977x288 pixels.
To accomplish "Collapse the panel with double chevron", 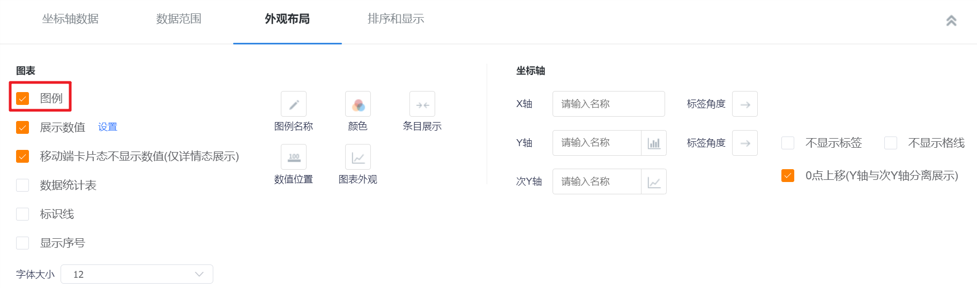I will tap(951, 21).
